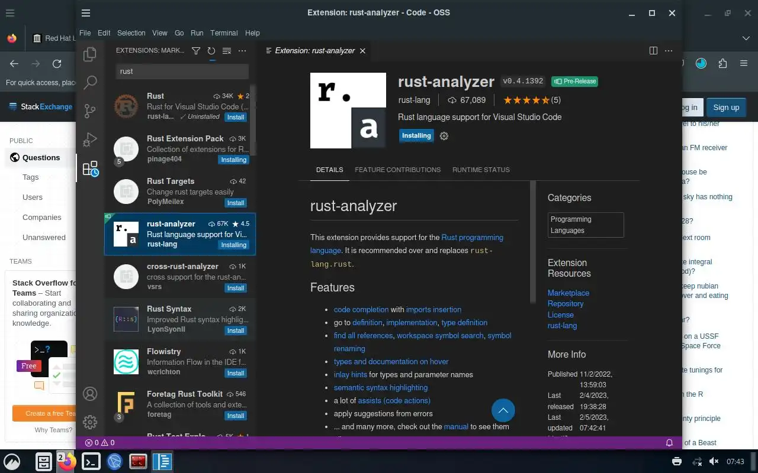Open the License resource link
Screen dimensions: 758x473
coord(561,315)
